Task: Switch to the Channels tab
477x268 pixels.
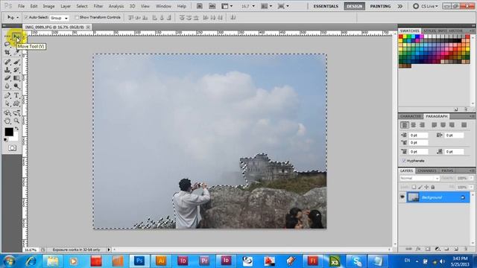Action: (x=427, y=170)
